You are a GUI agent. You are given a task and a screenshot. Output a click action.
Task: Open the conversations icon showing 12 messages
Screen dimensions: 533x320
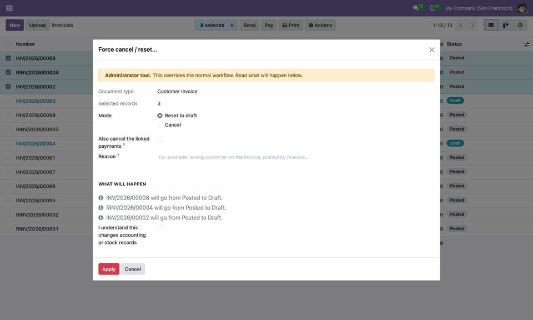416,8
